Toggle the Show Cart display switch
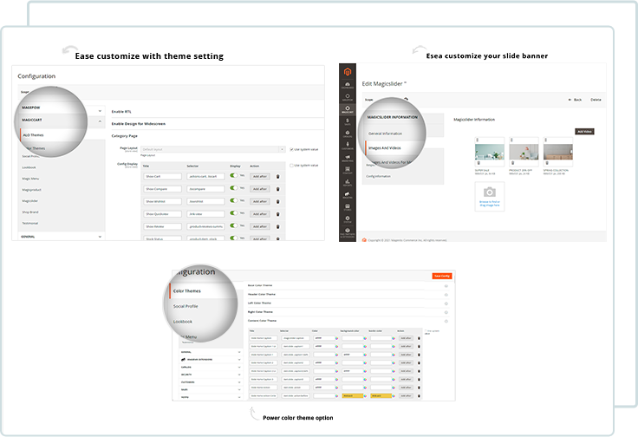 click(233, 176)
